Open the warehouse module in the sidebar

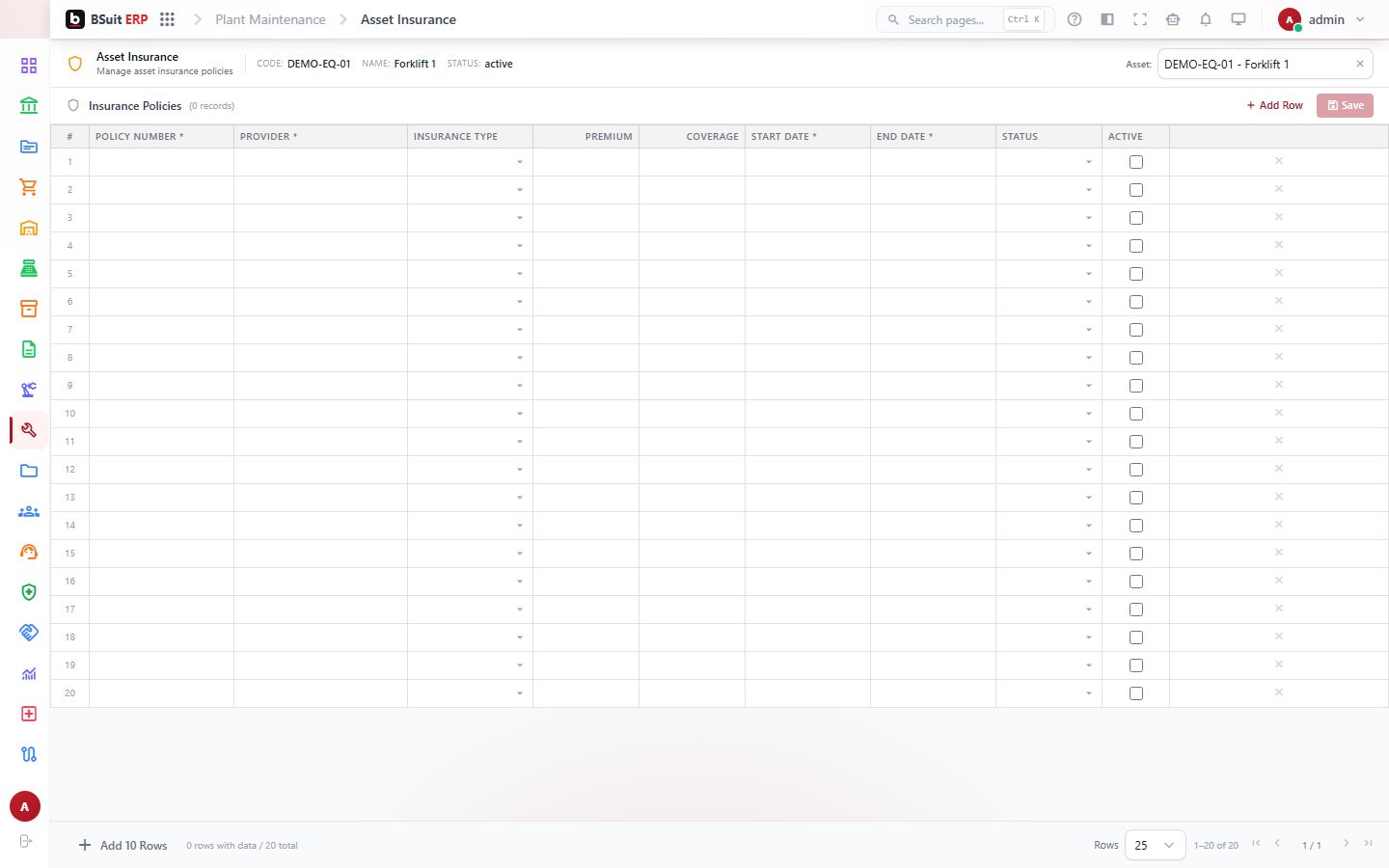pyautogui.click(x=29, y=228)
